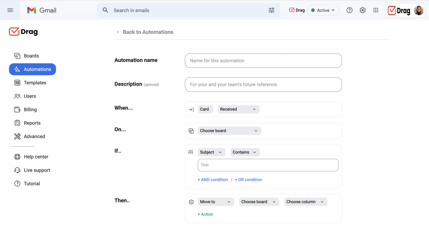Open the Active status dropdown

(323, 10)
